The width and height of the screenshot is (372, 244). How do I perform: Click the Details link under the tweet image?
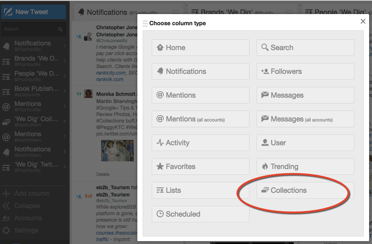[103, 174]
